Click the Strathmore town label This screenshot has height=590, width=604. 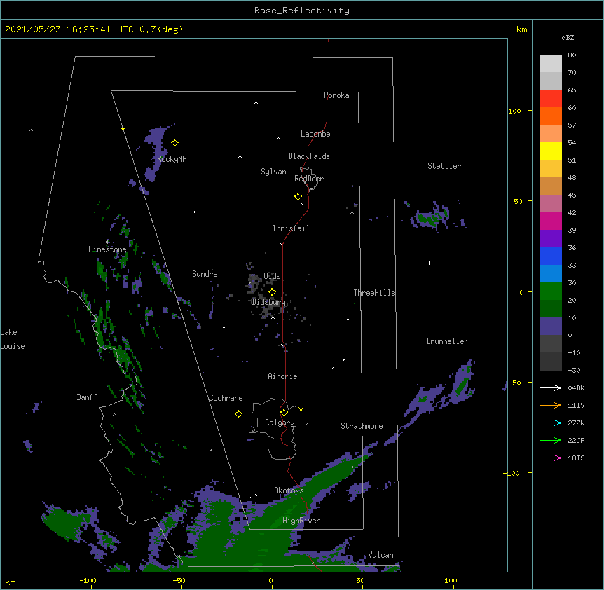(362, 426)
